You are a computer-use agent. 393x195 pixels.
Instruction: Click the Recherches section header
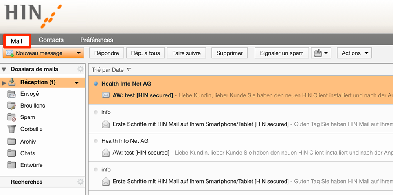point(27,182)
